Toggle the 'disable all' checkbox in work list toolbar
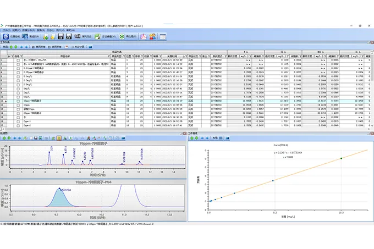374x249 pixels. tap(34, 47)
